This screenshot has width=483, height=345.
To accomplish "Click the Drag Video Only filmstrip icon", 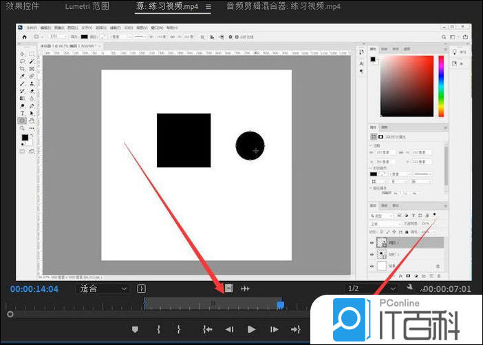I will [x=228, y=289].
